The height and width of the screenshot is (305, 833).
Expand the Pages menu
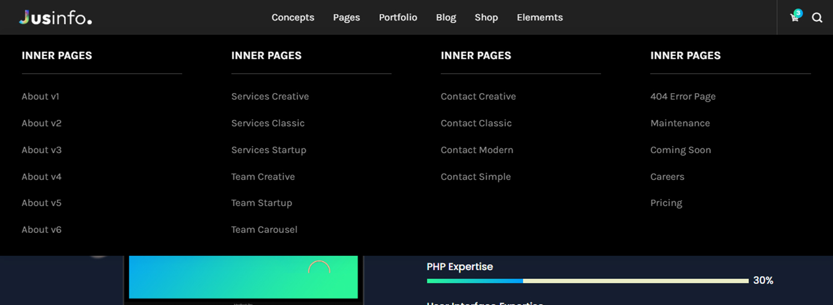click(347, 18)
